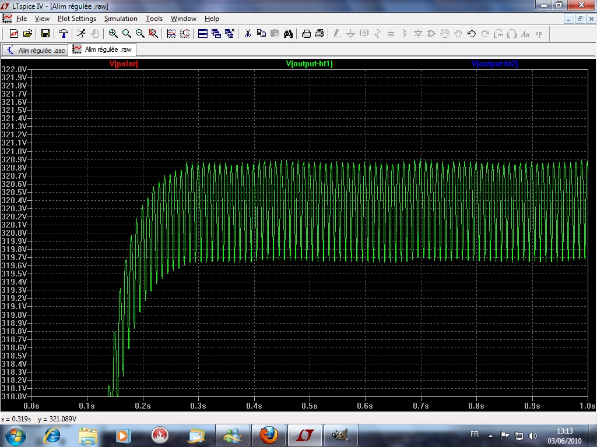Click the Undo arrow icon
Image resolution: width=597 pixels, height=447 pixels.
click(x=471, y=34)
